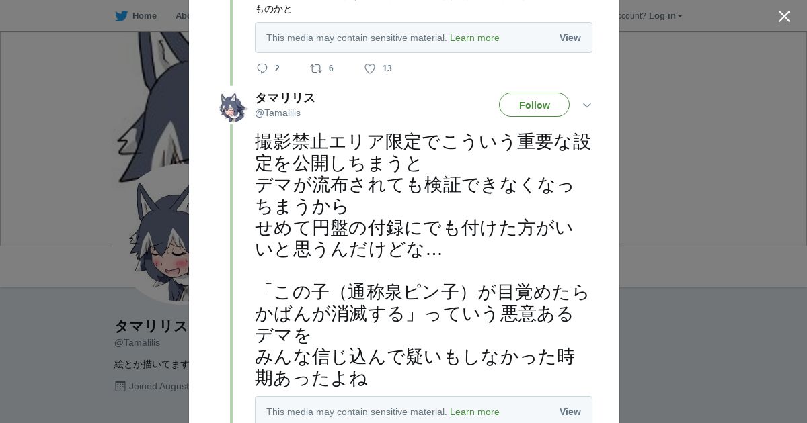Image resolution: width=807 pixels, height=423 pixels.
Task: Reply to the tweet with 2 replies
Action: [263, 68]
